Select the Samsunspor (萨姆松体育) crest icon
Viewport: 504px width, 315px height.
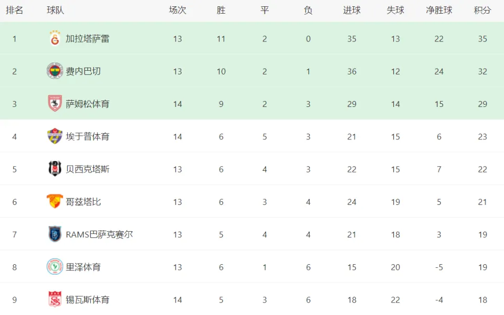coord(55,104)
